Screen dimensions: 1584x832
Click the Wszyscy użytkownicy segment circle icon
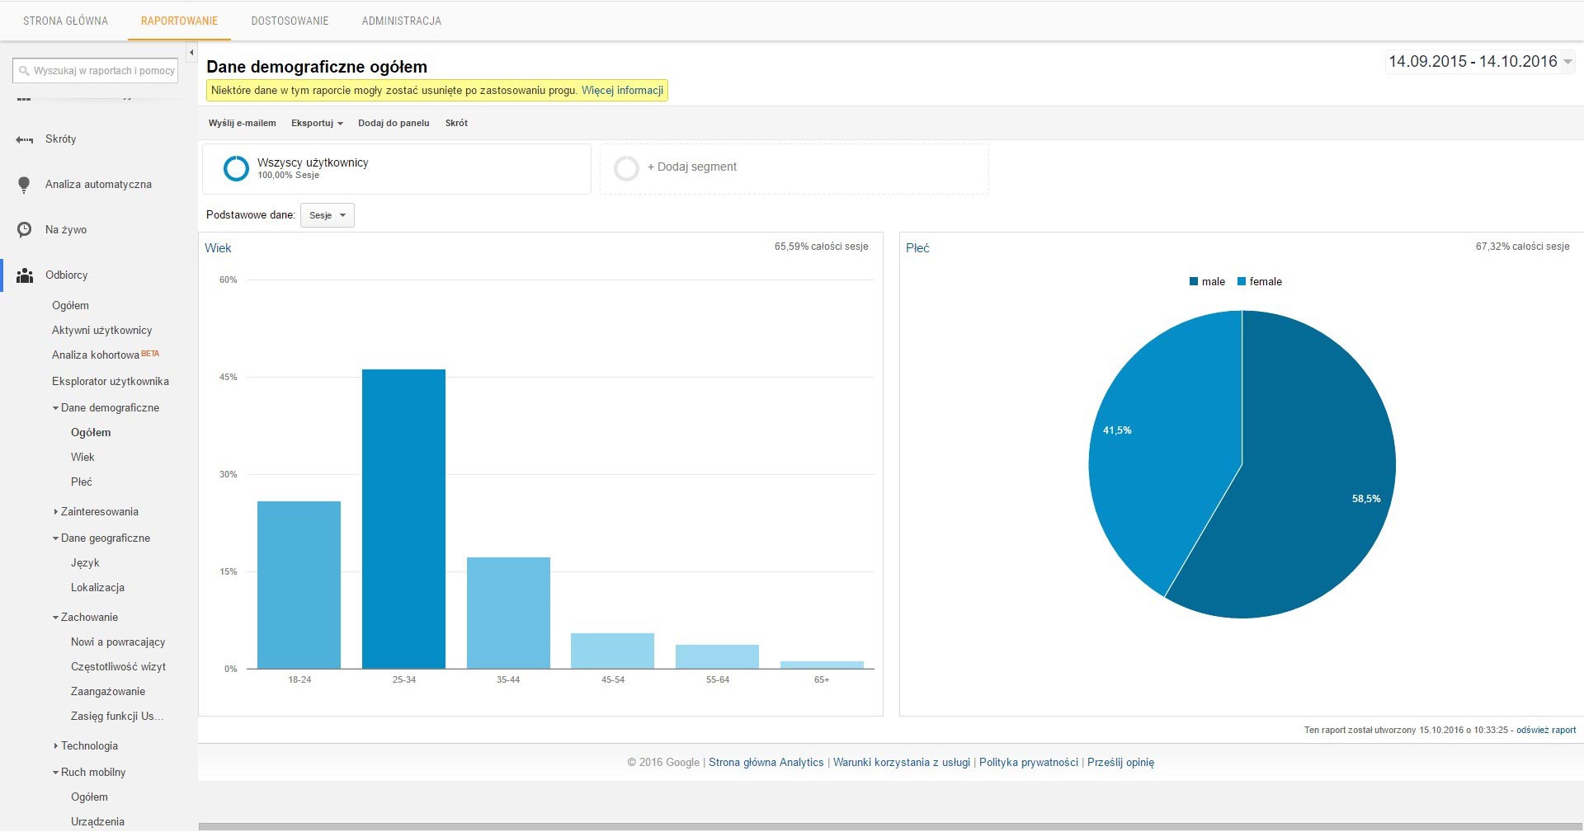pyautogui.click(x=236, y=168)
